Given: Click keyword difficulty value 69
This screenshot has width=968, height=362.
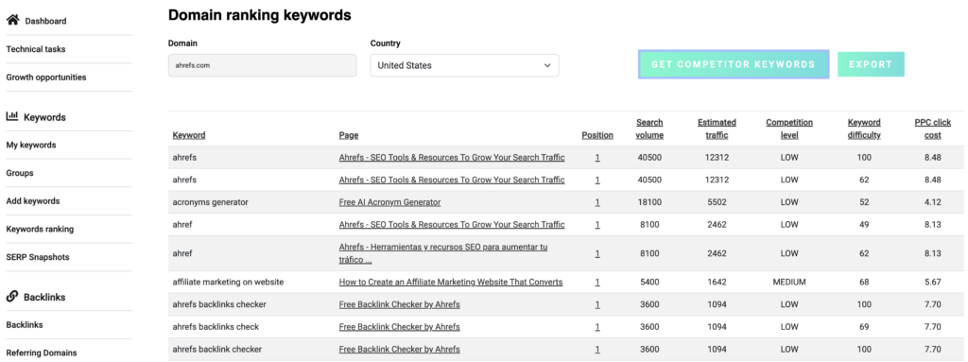Looking at the screenshot, I should pyautogui.click(x=864, y=327).
